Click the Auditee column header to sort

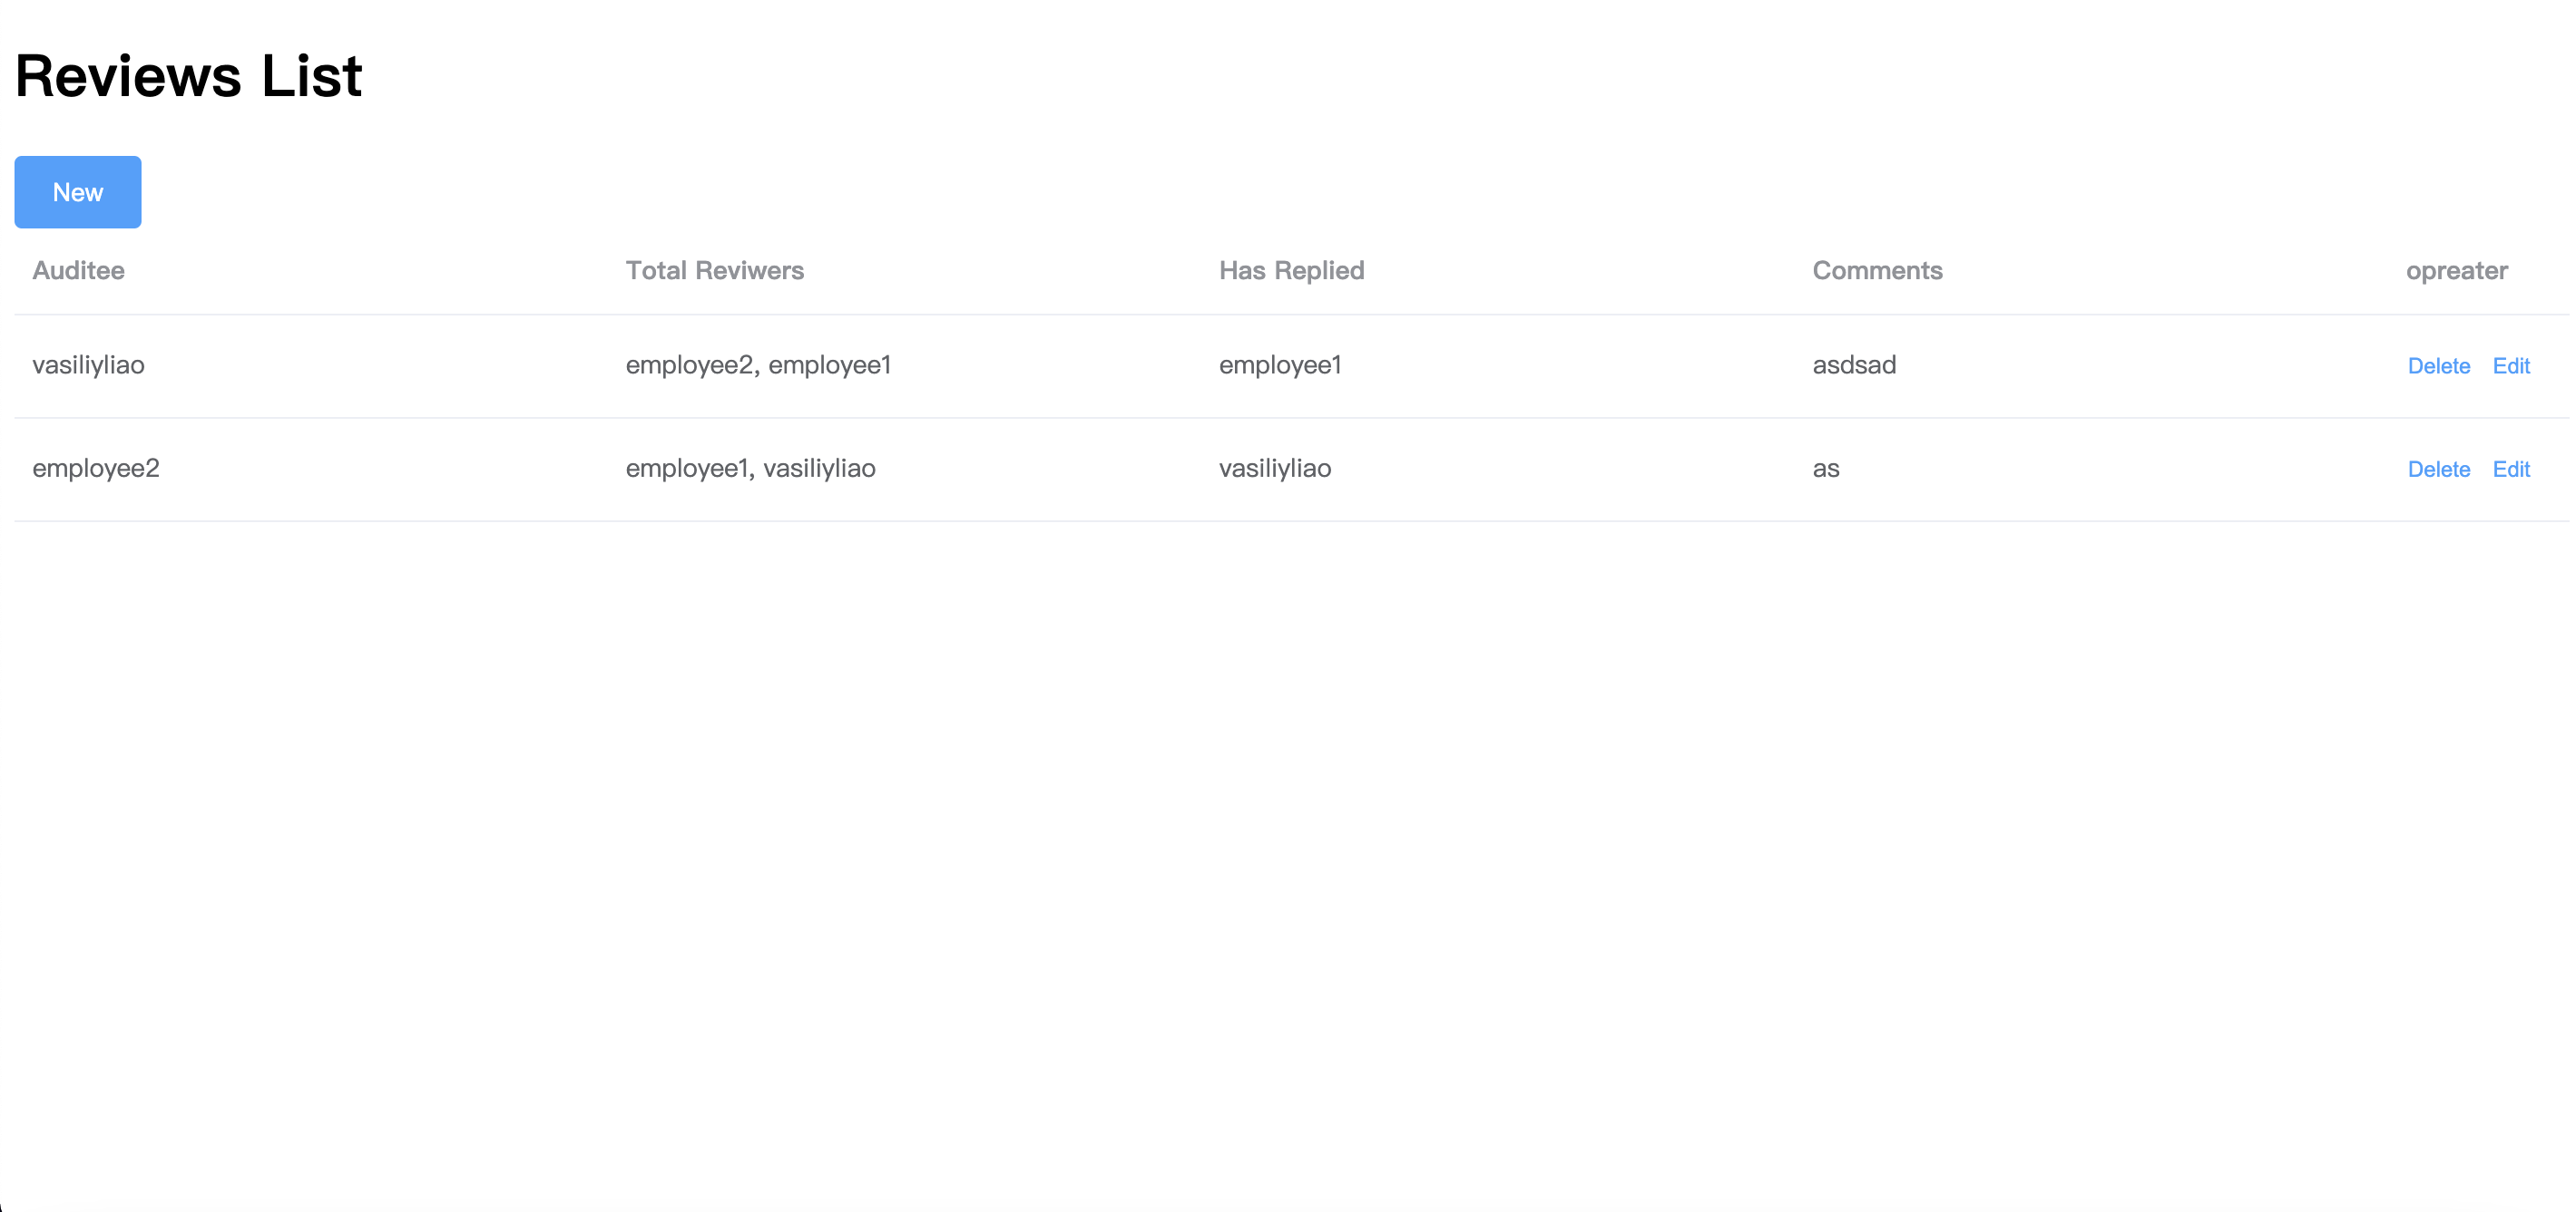(81, 269)
